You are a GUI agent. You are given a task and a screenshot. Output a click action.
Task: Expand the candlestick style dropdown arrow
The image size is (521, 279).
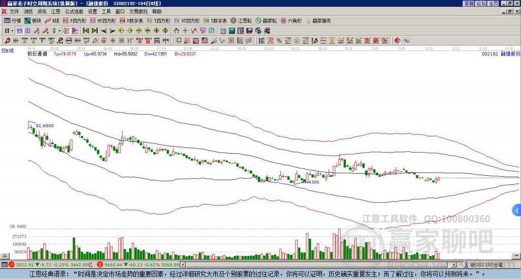(x=60, y=31)
